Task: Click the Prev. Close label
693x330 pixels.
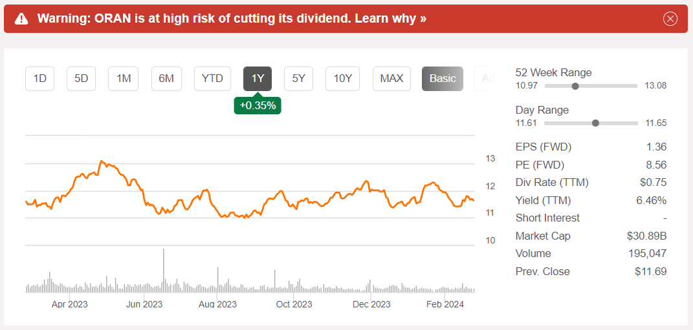Action: (543, 271)
